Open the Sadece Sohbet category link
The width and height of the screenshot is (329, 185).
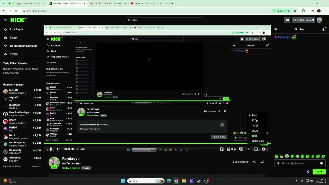(x=71, y=168)
